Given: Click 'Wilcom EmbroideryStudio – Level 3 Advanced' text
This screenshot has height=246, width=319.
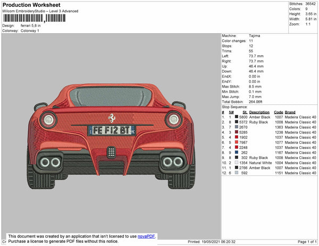Looking at the screenshot, I should [40, 11].
